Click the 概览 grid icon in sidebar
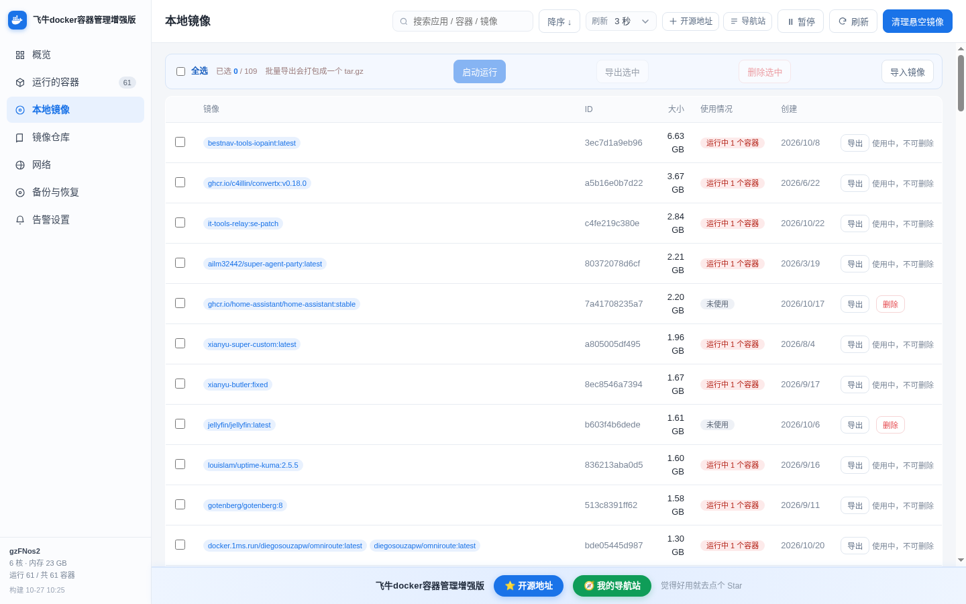This screenshot has height=604, width=966. pos(20,55)
